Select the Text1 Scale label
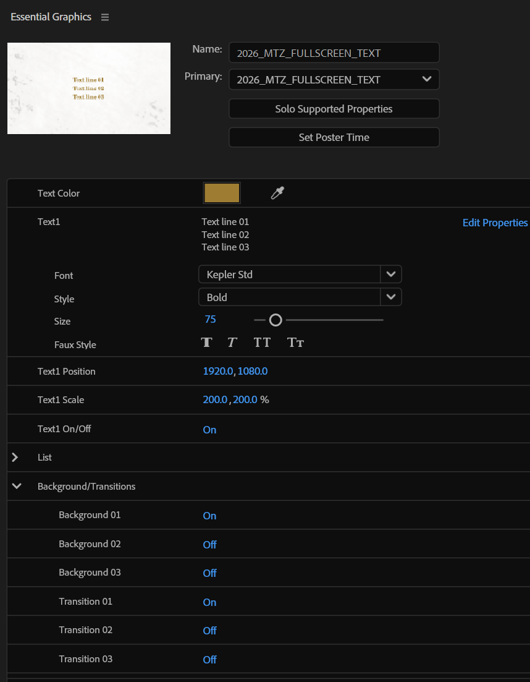The width and height of the screenshot is (530, 682). (x=61, y=400)
